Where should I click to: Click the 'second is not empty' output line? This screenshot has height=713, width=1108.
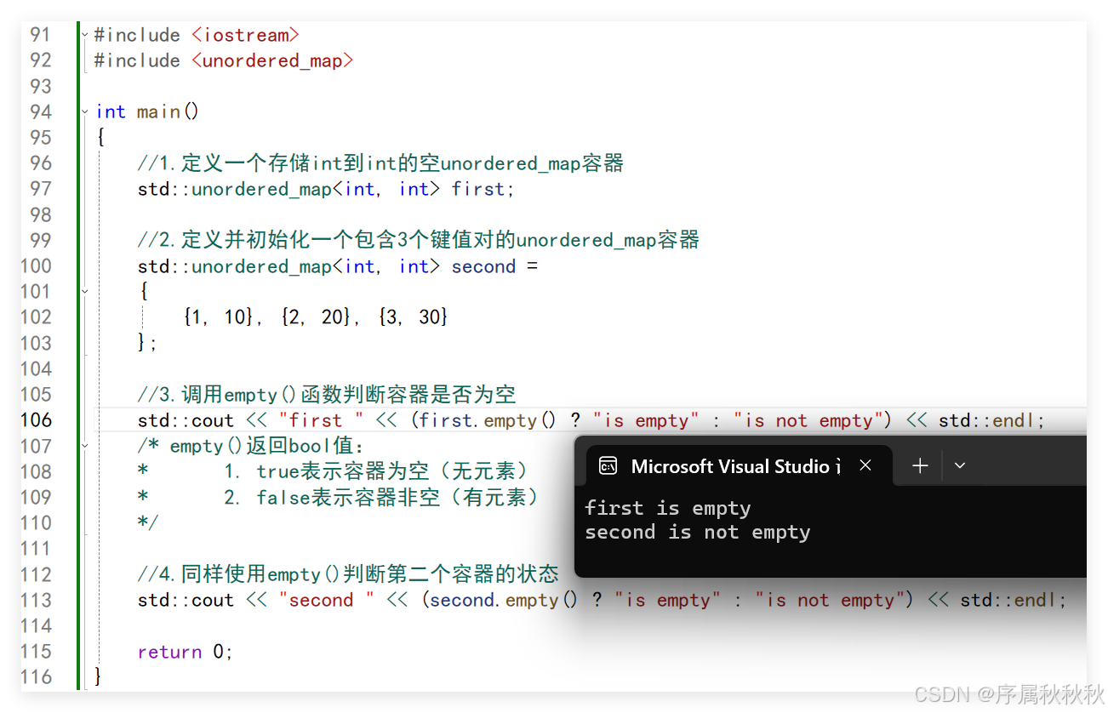coord(698,533)
